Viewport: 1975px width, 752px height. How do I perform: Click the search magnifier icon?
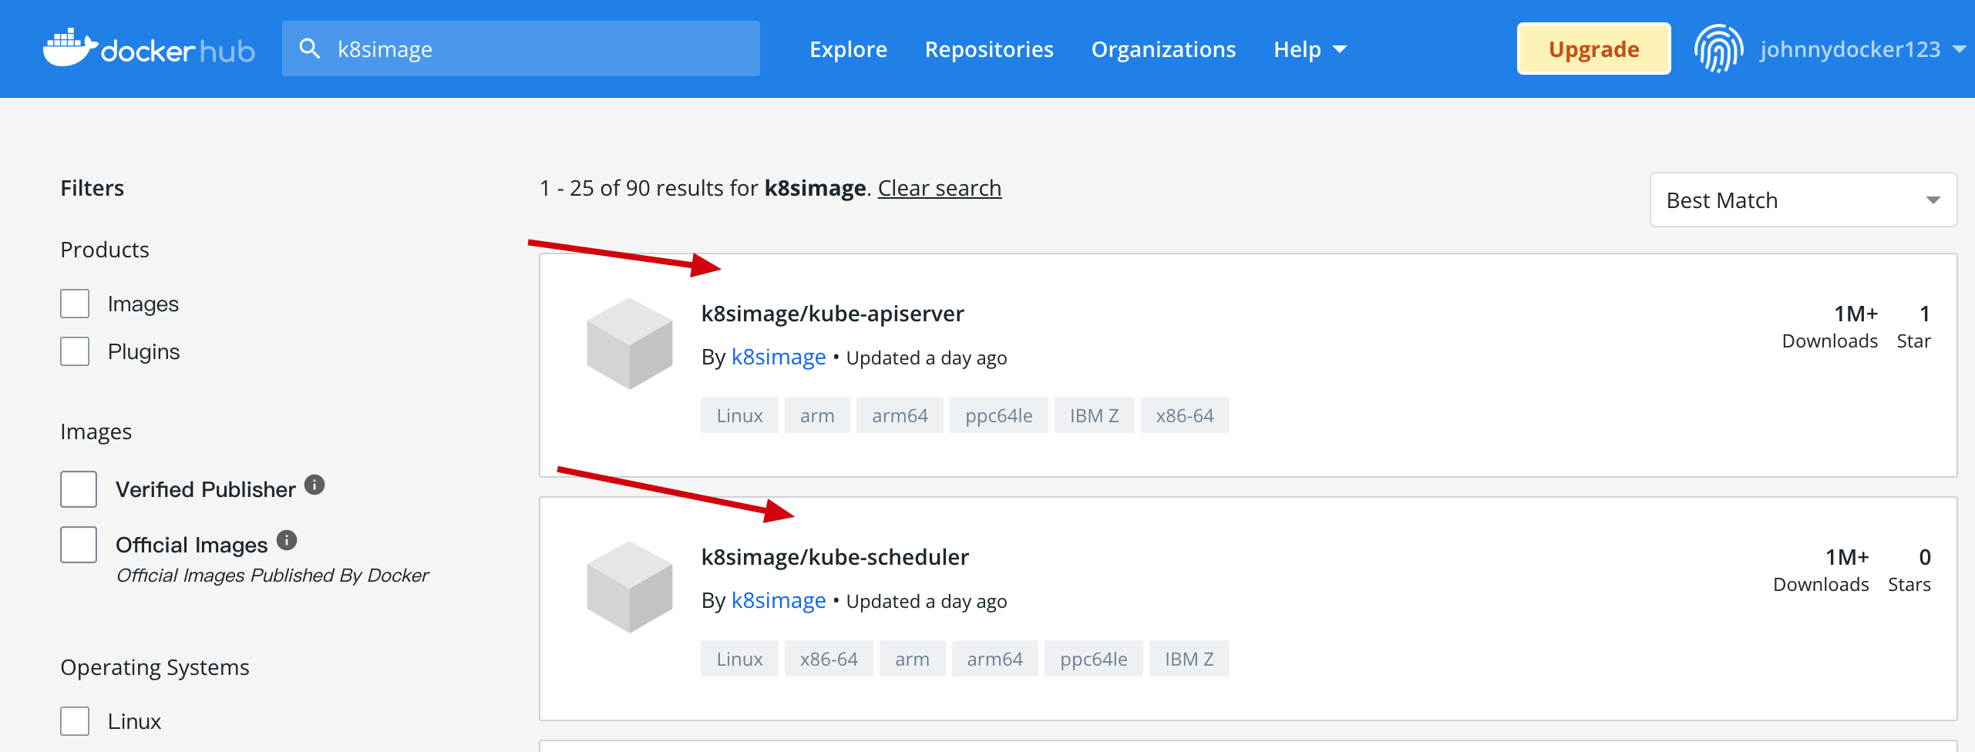point(309,49)
